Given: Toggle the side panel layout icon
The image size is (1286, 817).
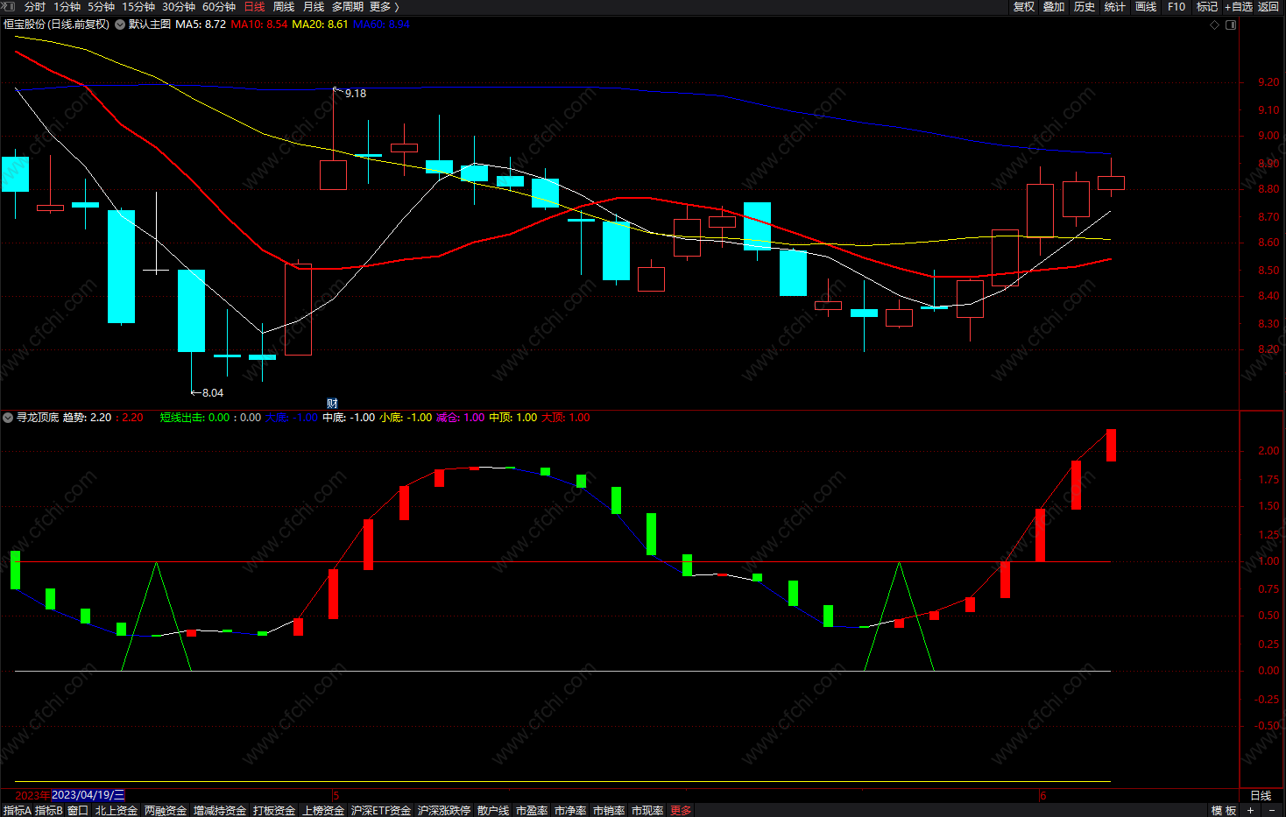Looking at the screenshot, I should [1231, 25].
